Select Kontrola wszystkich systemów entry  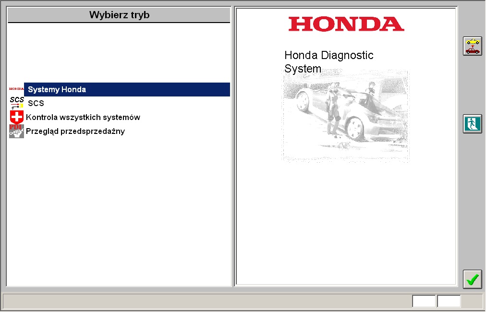[83, 117]
